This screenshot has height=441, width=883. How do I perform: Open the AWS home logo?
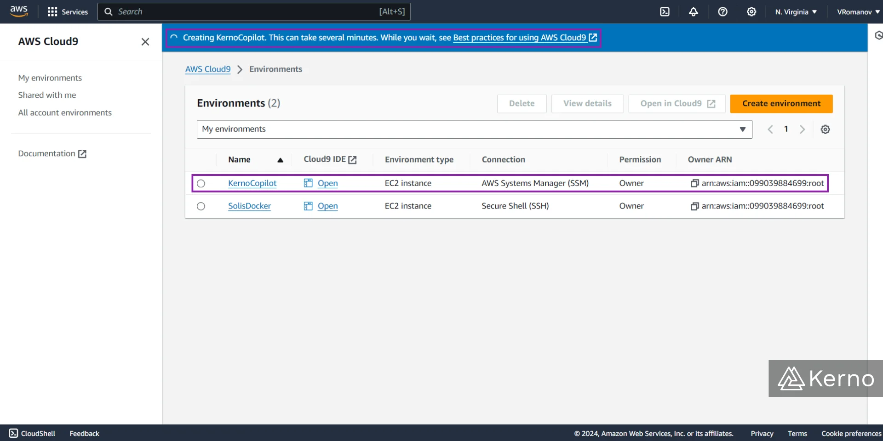19,11
